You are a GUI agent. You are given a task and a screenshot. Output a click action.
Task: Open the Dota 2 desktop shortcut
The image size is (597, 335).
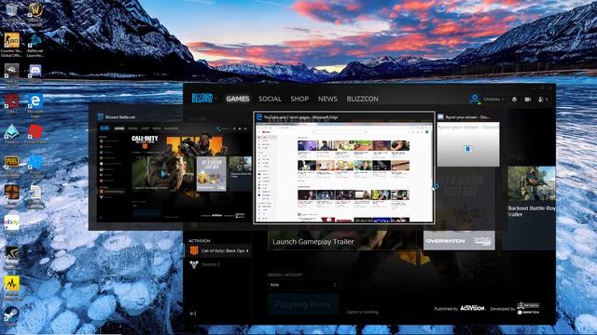pyautogui.click(x=11, y=103)
